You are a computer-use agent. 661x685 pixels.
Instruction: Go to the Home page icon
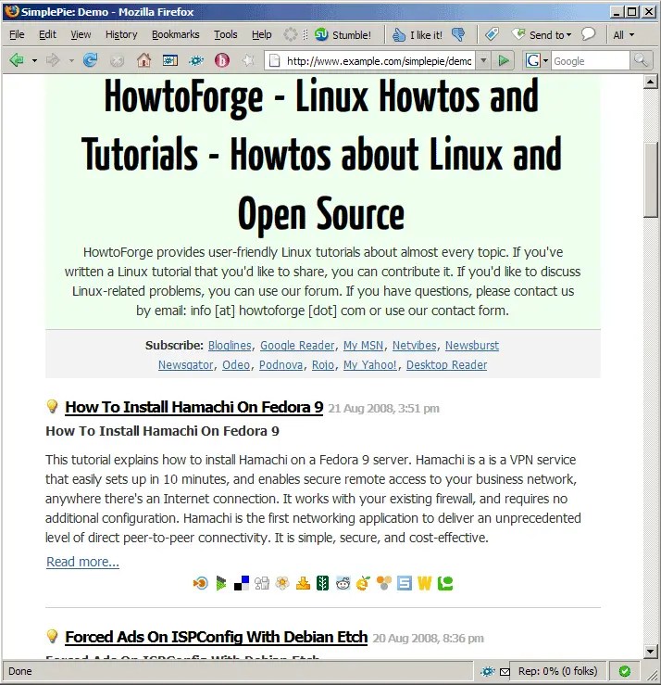pyautogui.click(x=143, y=60)
